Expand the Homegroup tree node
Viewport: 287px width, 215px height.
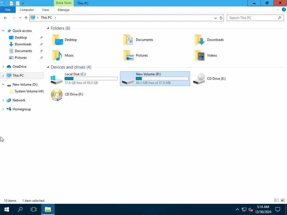coord(3,109)
